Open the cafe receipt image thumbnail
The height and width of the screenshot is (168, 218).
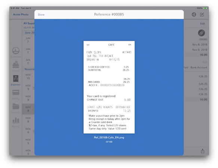pyautogui.click(x=109, y=87)
